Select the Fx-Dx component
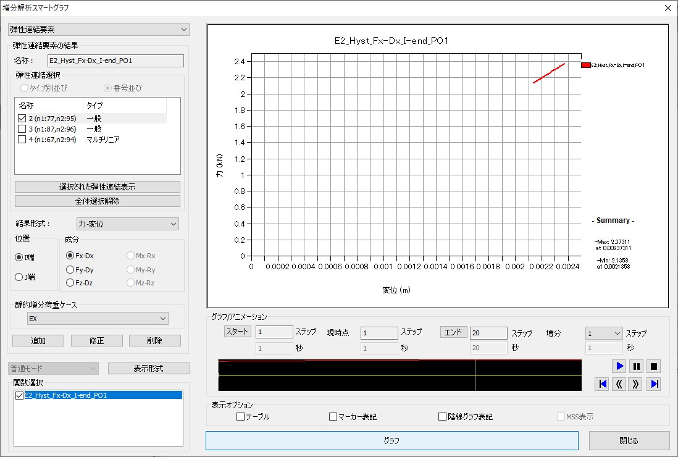The height and width of the screenshot is (457, 678). click(x=70, y=256)
